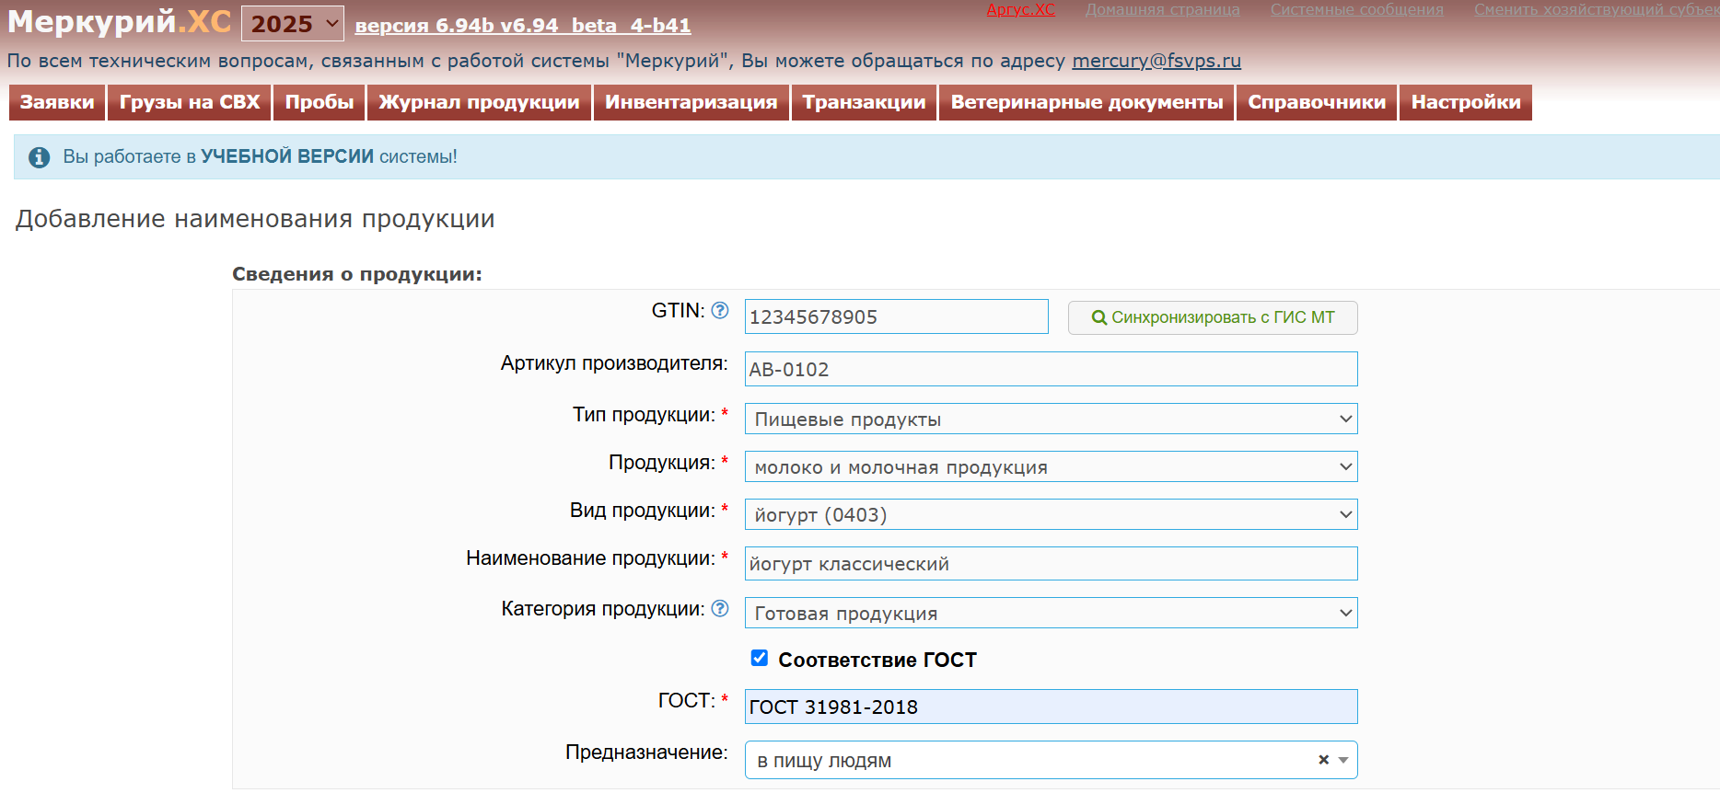Click the help icon next to GTIN
This screenshot has height=793, width=1720.
[720, 311]
